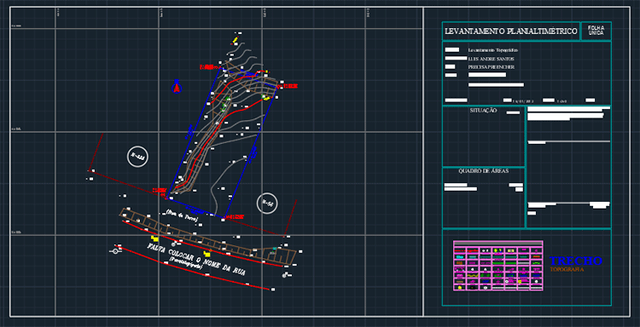Select the 'SITUAÇÃO' heading
This screenshot has width=640, height=327.
click(x=483, y=111)
